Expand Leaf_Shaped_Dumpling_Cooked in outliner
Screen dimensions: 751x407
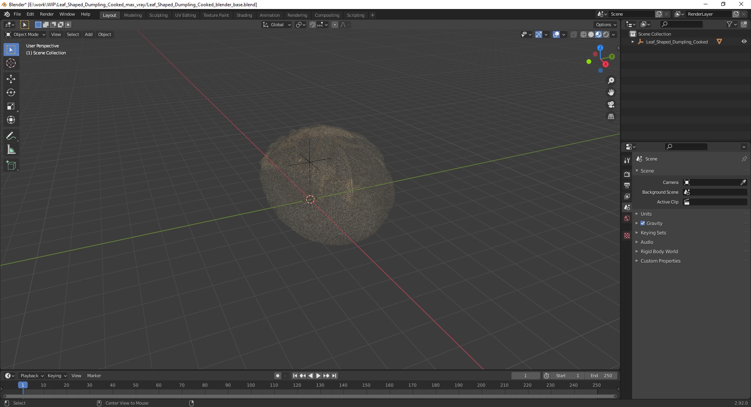(x=633, y=41)
